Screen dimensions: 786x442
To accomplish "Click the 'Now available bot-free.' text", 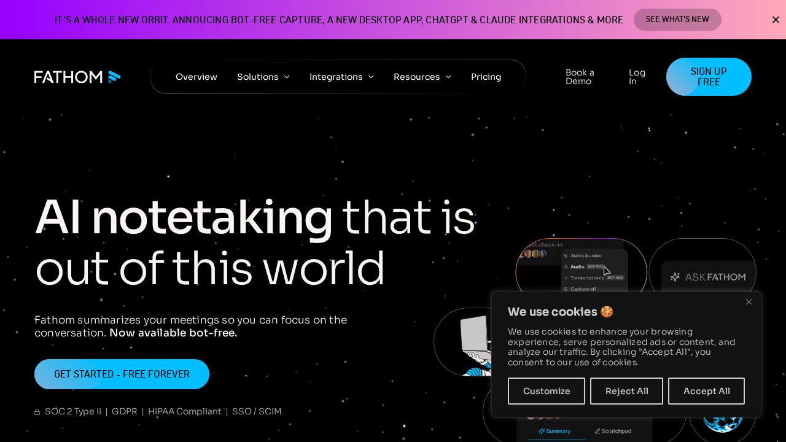I will pyautogui.click(x=173, y=333).
